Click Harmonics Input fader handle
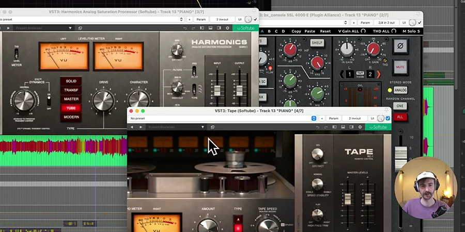Viewport: 465px width, 232px height. point(218,91)
